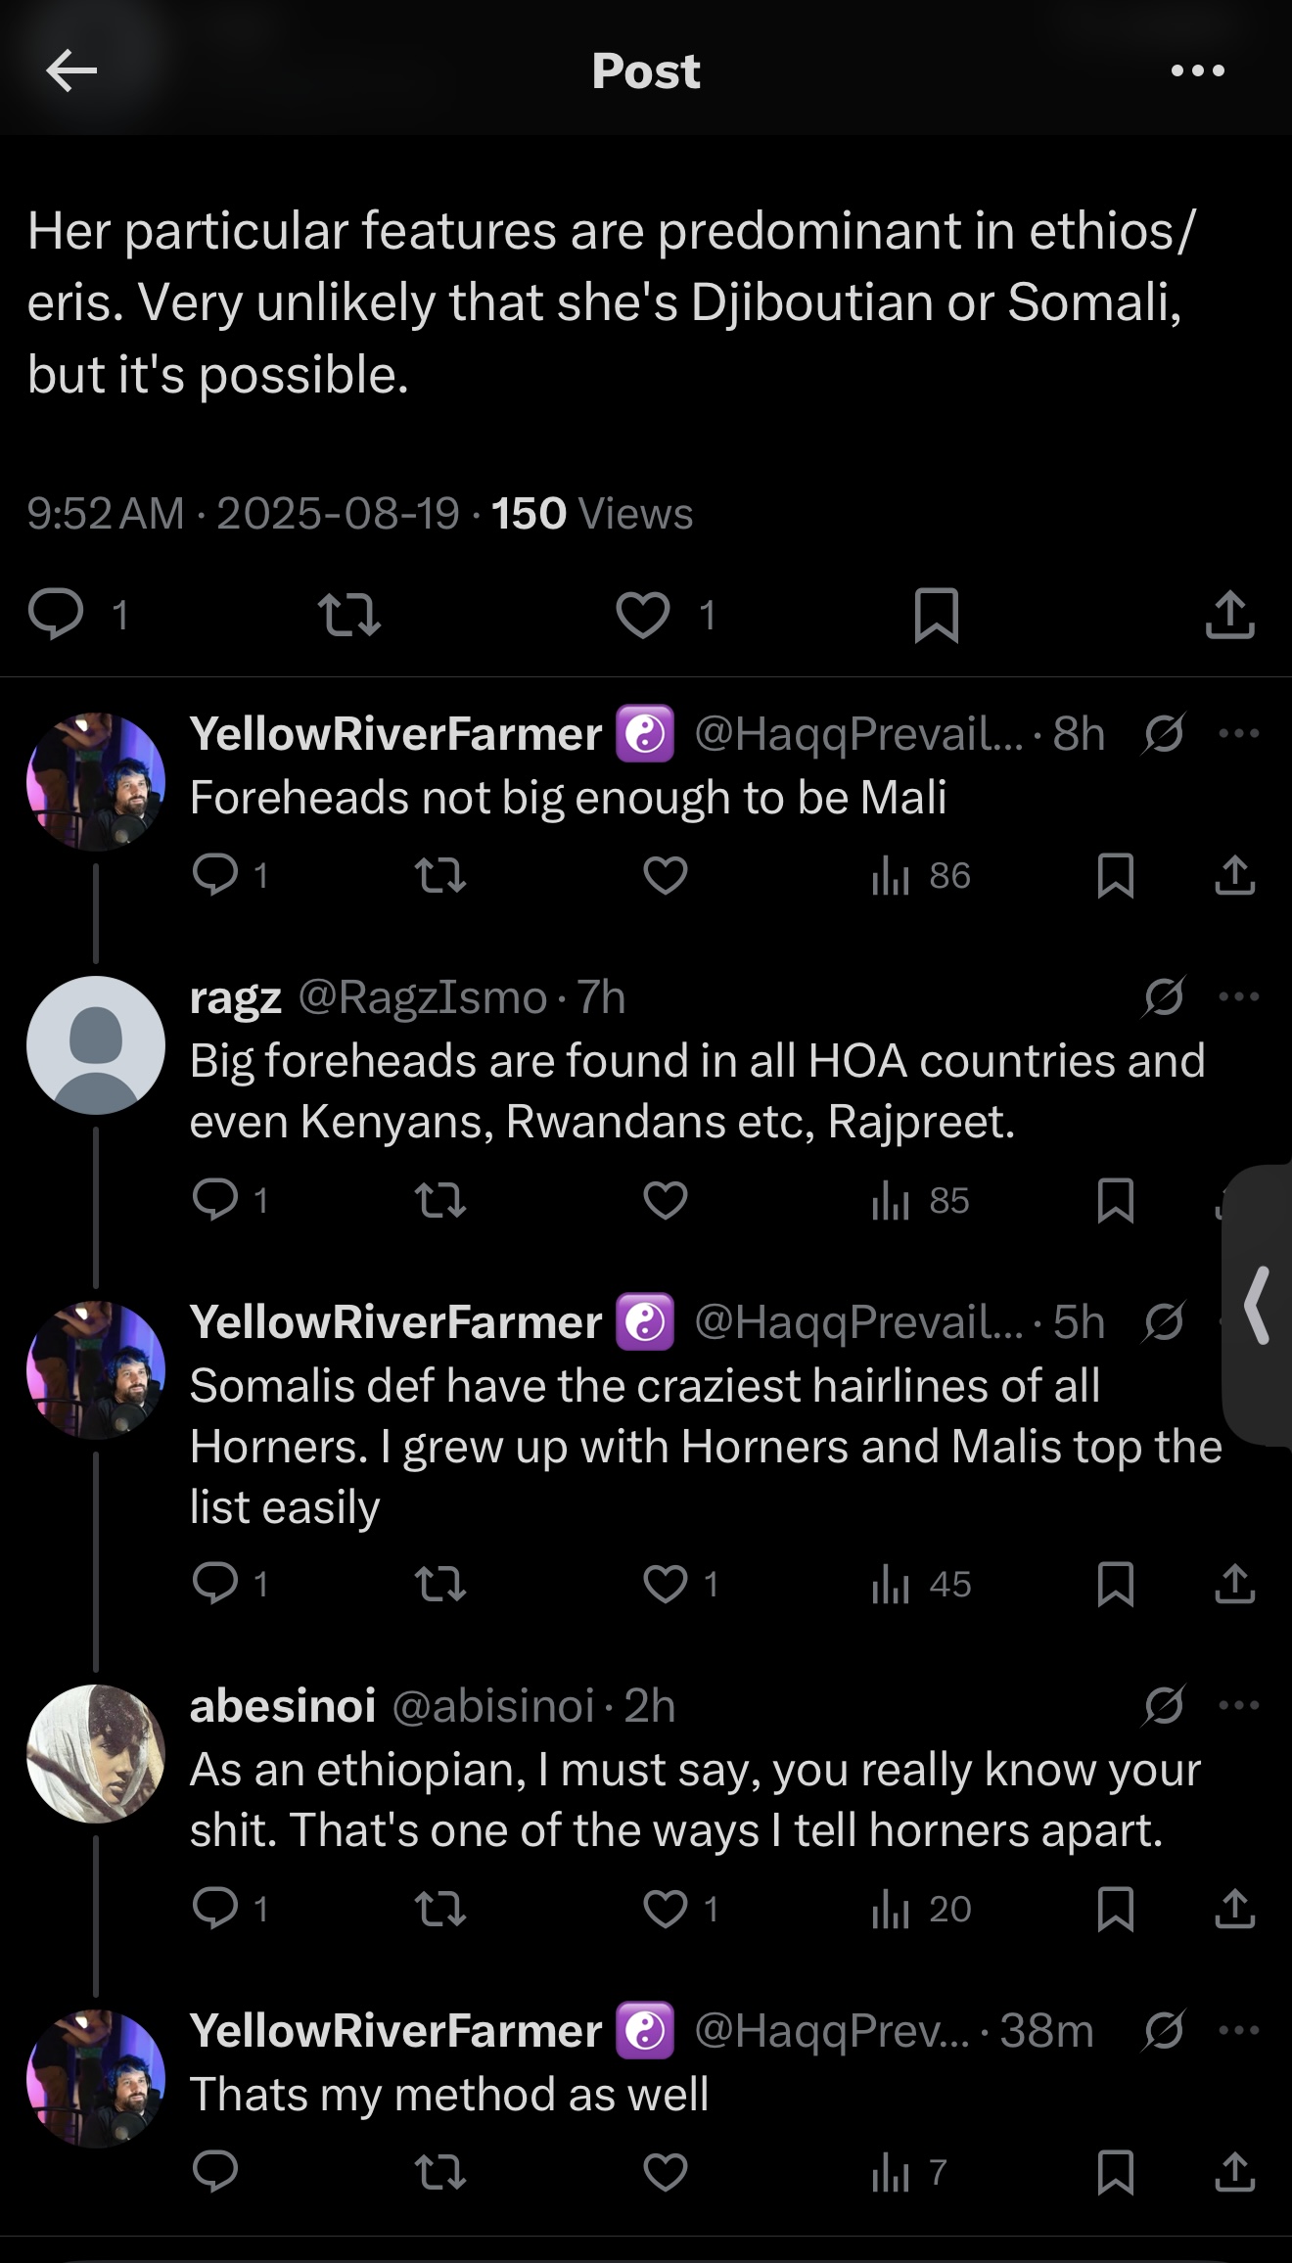Open Grok icon on ragz's reply
1292x2263 pixels.
click(1164, 997)
